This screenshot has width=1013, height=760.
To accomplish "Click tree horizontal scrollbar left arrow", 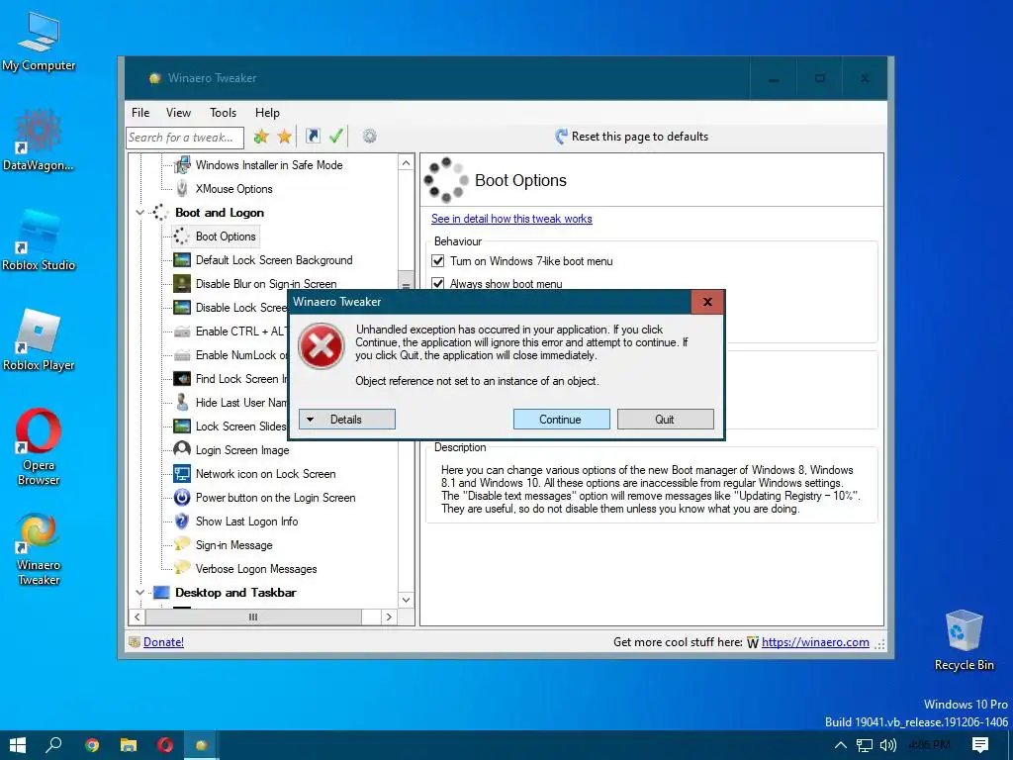I will click(137, 617).
